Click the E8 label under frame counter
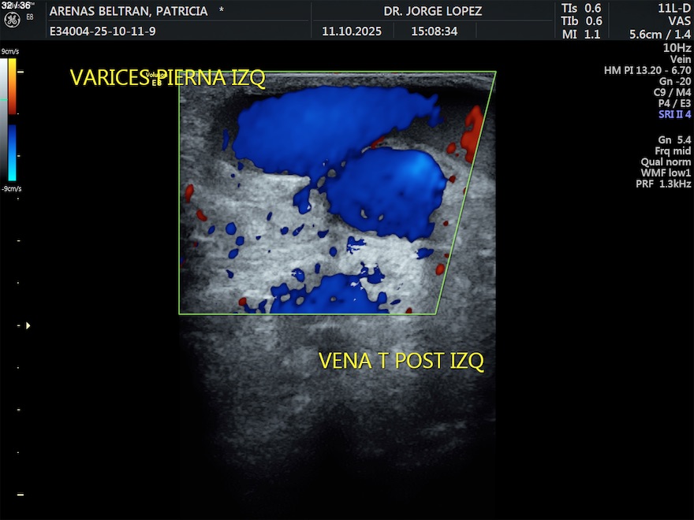Screen dimensions: 694x520 pos(30,16)
